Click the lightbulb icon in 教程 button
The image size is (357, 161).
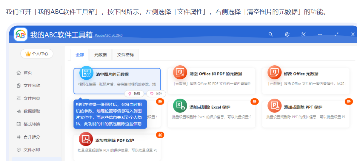click(x=130, y=94)
